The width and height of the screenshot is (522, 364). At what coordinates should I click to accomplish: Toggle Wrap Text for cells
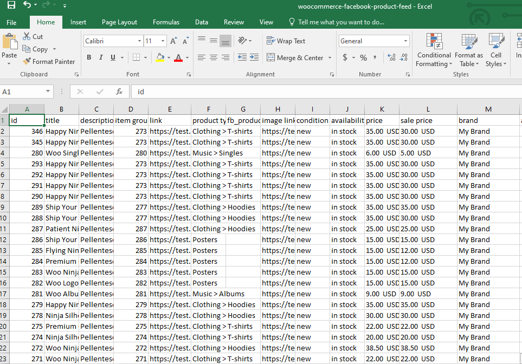pyautogui.click(x=286, y=41)
